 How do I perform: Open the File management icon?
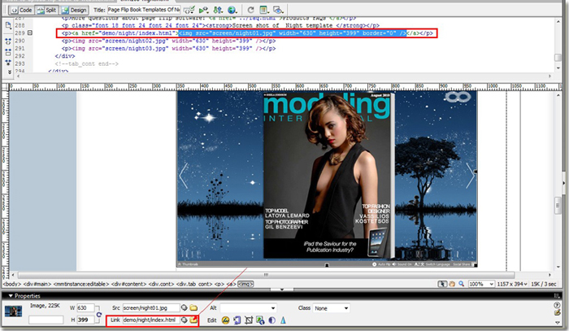pos(218,10)
